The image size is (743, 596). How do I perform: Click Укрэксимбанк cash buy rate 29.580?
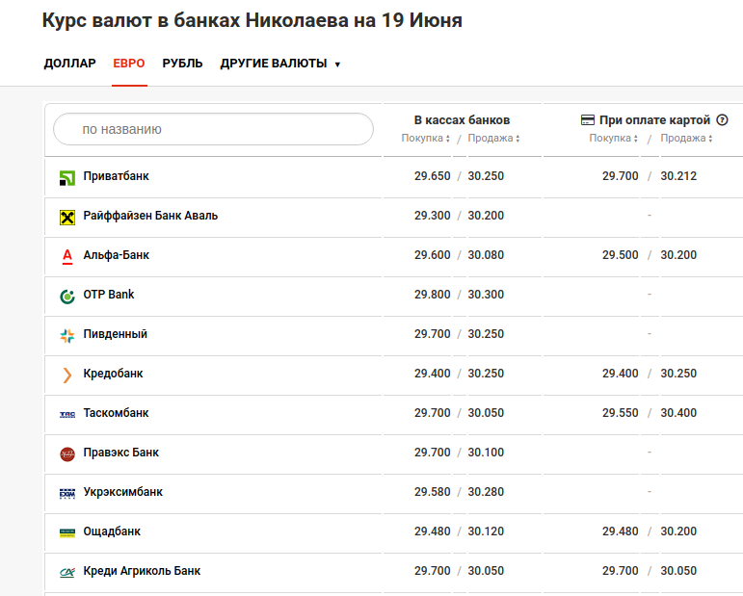[x=432, y=492]
